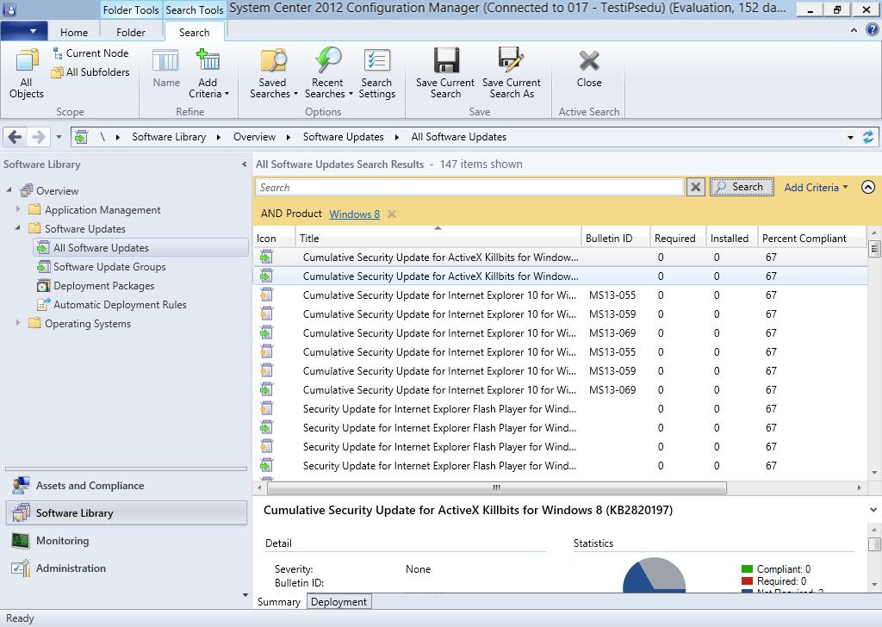882x627 pixels.
Task: Switch to the Search ribbon tab
Action: [194, 33]
